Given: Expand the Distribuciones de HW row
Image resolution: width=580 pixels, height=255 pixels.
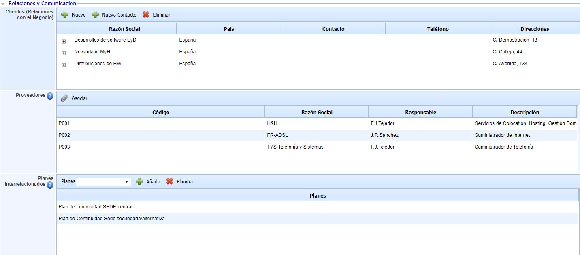Looking at the screenshot, I should pyautogui.click(x=64, y=65).
